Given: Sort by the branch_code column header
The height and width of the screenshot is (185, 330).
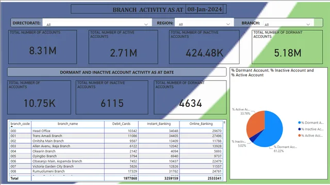Looking at the screenshot, I should pyautogui.click(x=20, y=124).
